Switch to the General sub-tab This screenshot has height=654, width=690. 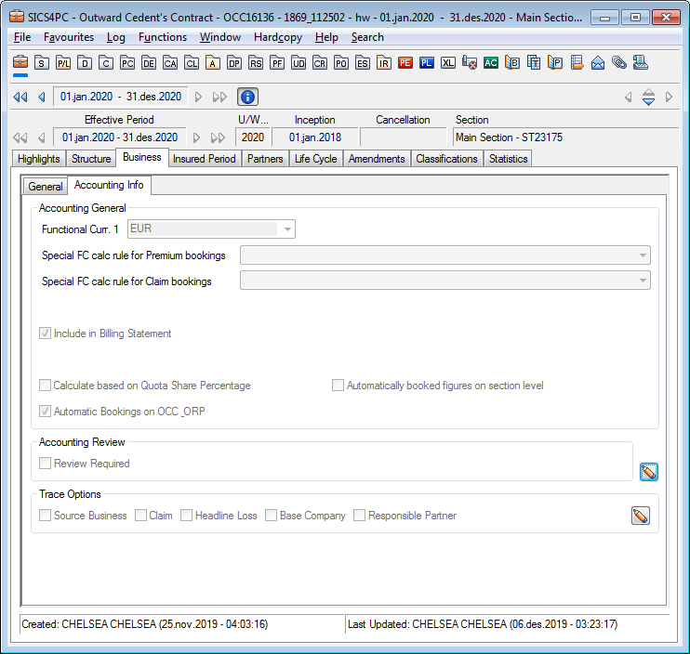click(46, 187)
